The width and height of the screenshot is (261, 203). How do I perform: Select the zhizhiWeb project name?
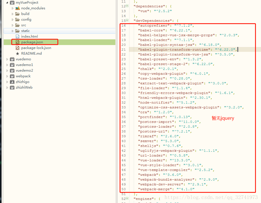(24, 87)
